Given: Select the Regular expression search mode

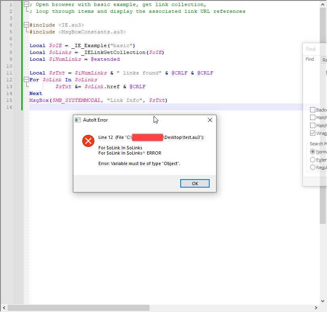Looking at the screenshot, I should click(313, 167).
